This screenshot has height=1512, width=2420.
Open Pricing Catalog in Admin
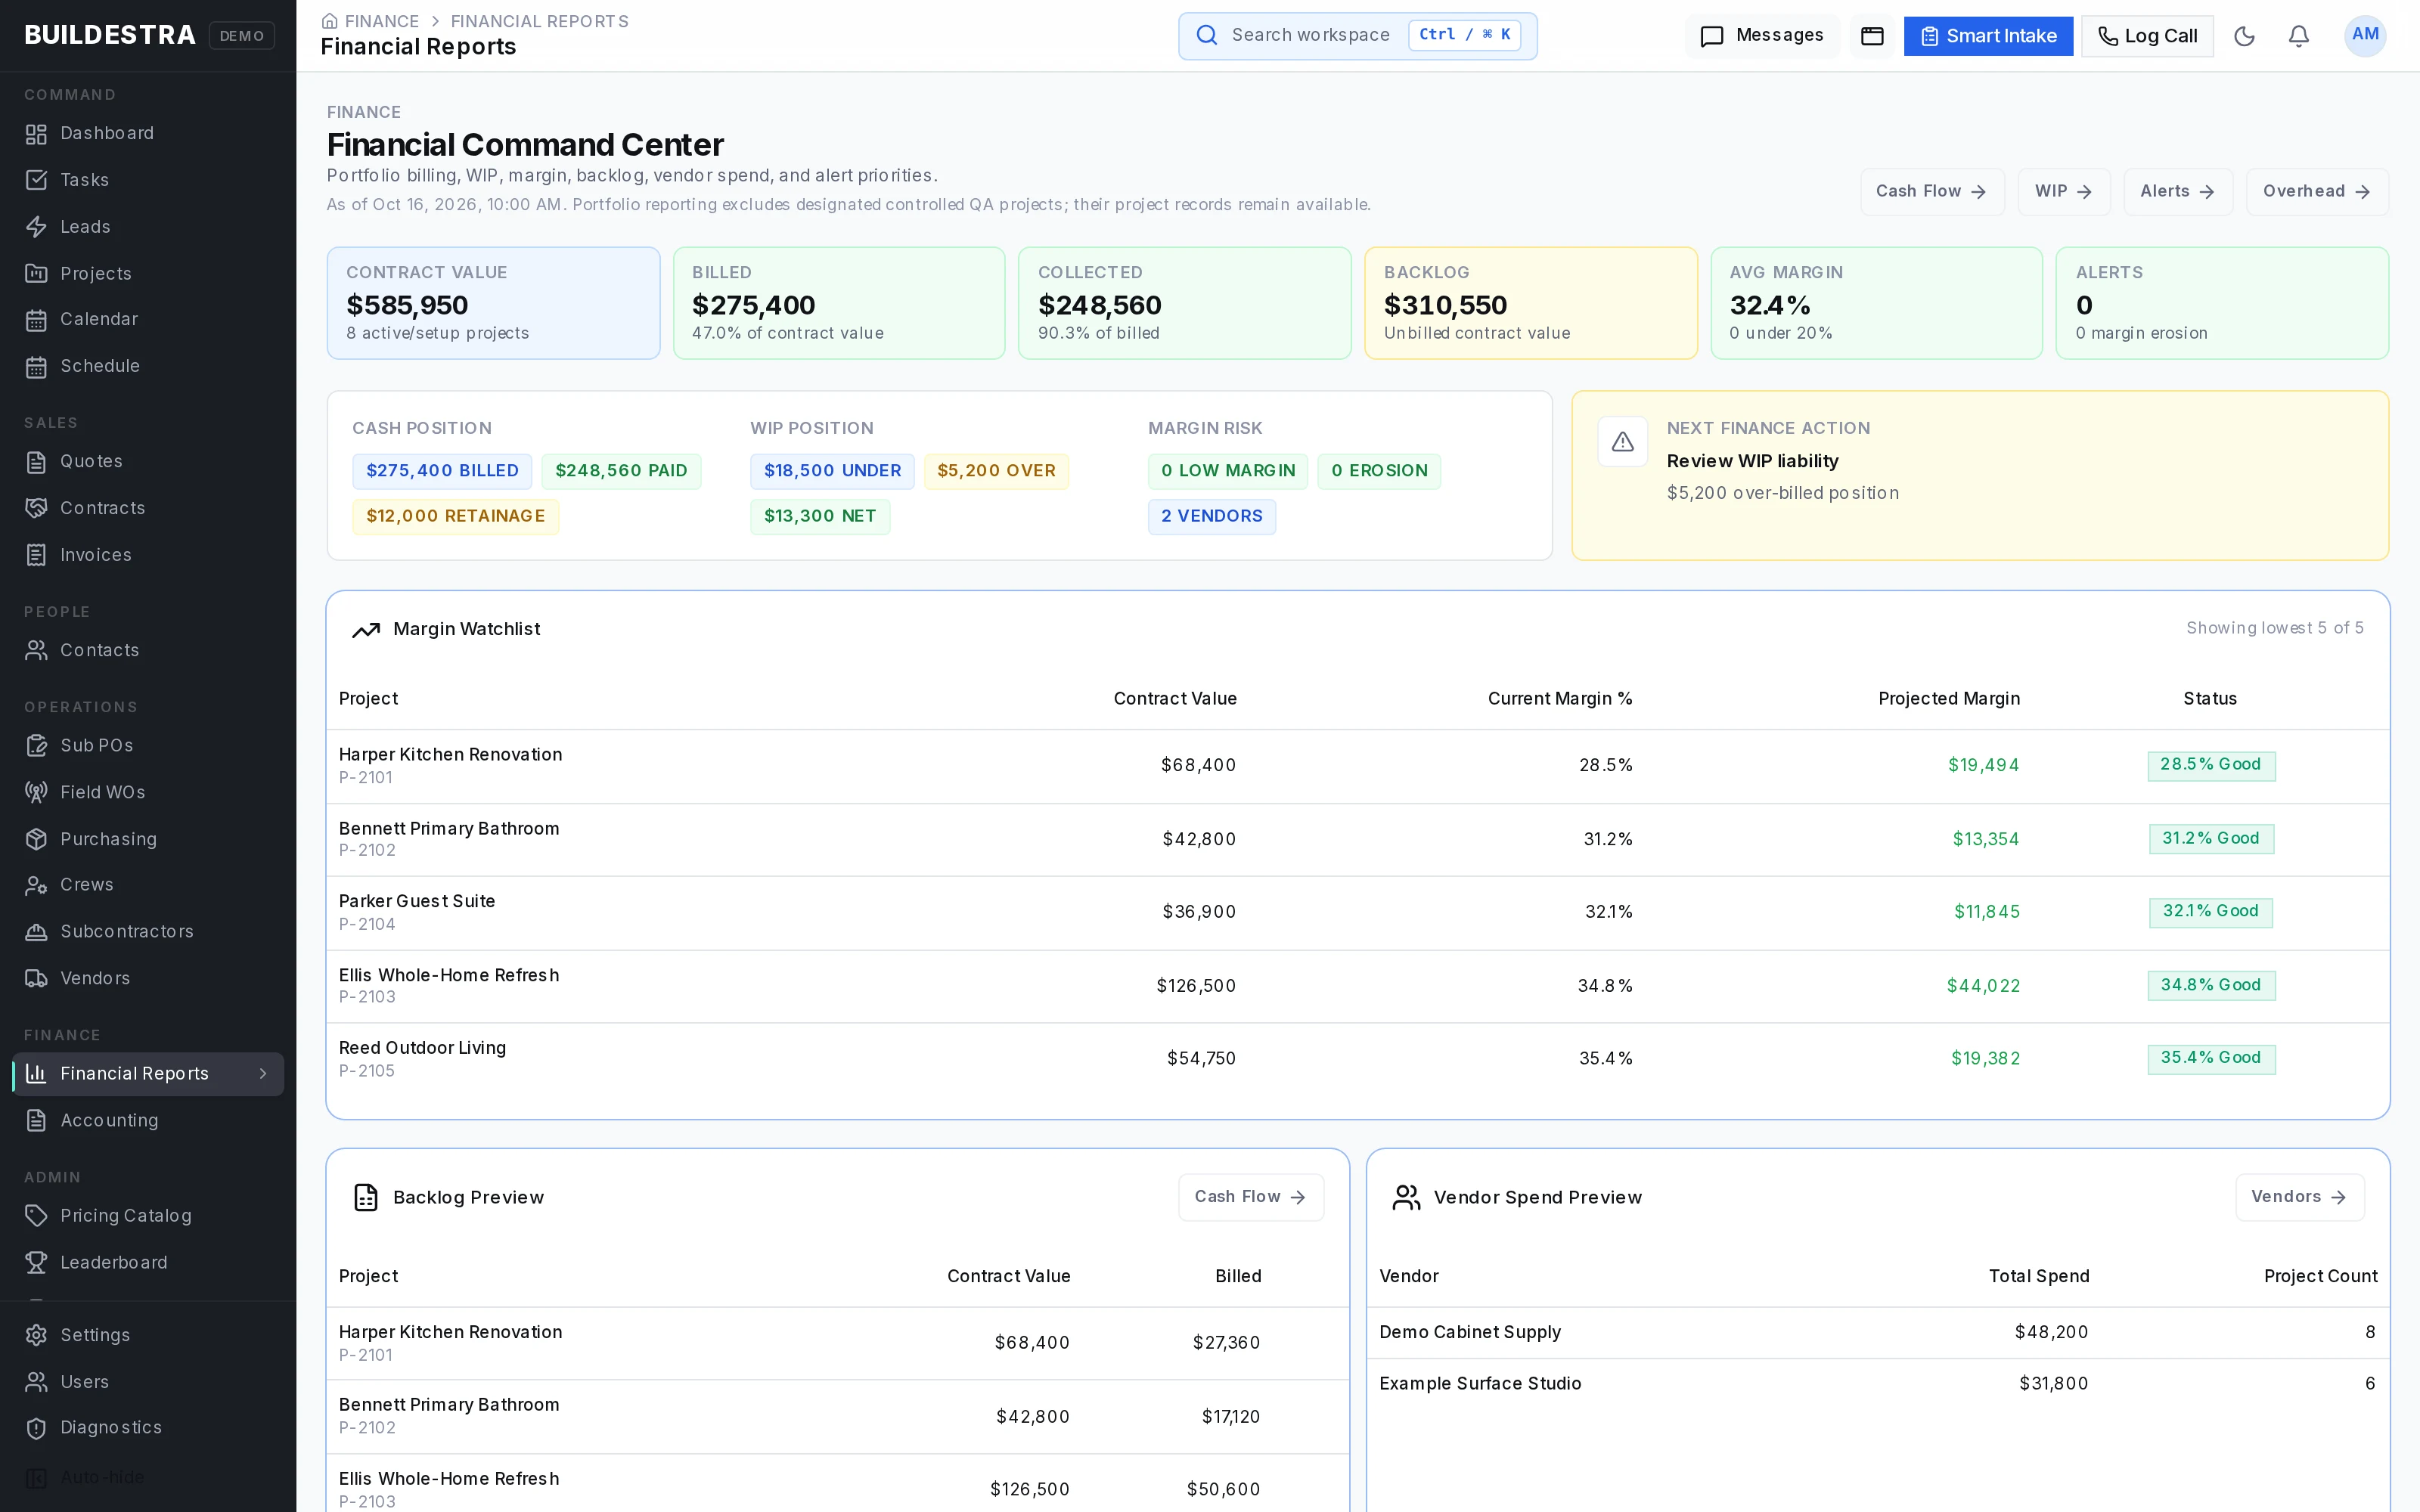point(148,1215)
